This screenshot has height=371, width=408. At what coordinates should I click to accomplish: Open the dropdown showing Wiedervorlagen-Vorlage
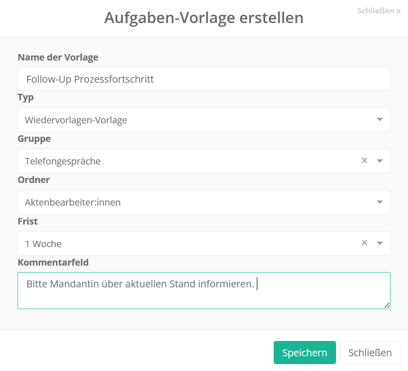194,120
